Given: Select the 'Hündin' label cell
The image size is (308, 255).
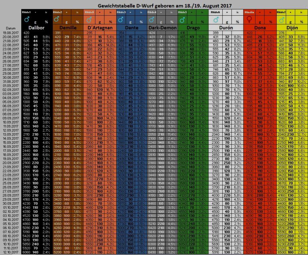Looking at the screenshot, I should [x=249, y=12].
